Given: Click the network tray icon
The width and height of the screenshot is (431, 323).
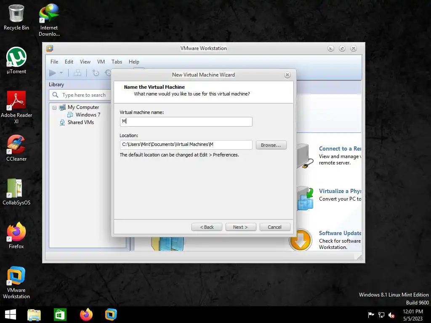Looking at the screenshot, I should (x=381, y=315).
